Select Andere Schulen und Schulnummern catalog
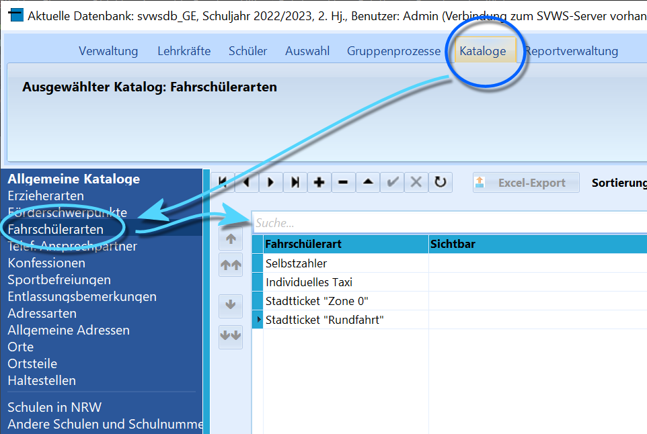The width and height of the screenshot is (647, 434). [105, 424]
